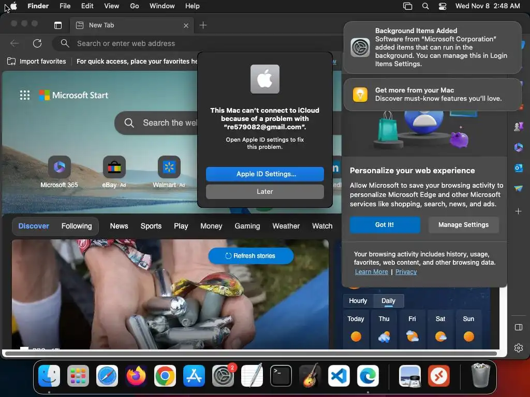The width and height of the screenshot is (530, 397).
Task: Open the Trash in the dock
Action: [480, 376]
